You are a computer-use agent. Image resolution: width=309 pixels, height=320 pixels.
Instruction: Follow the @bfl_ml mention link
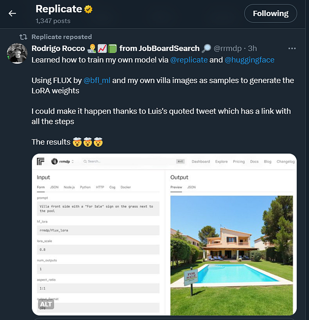[x=97, y=81]
